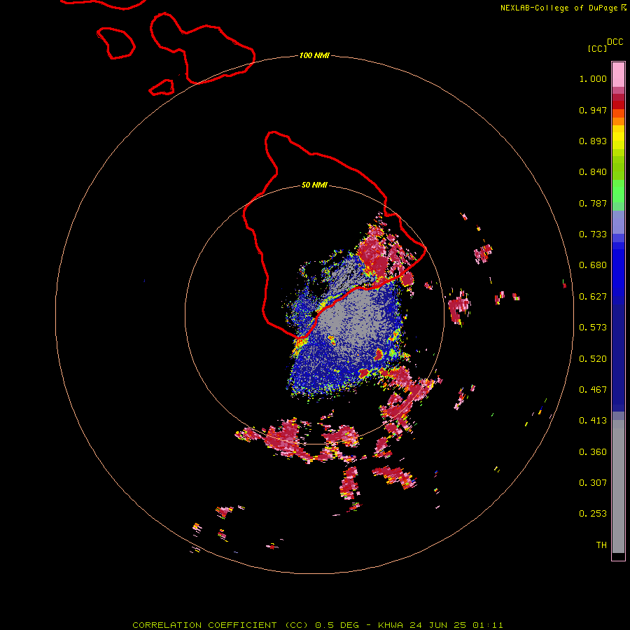Click the 50 NMI range ring label
This screenshot has width=630, height=630.
point(314,185)
